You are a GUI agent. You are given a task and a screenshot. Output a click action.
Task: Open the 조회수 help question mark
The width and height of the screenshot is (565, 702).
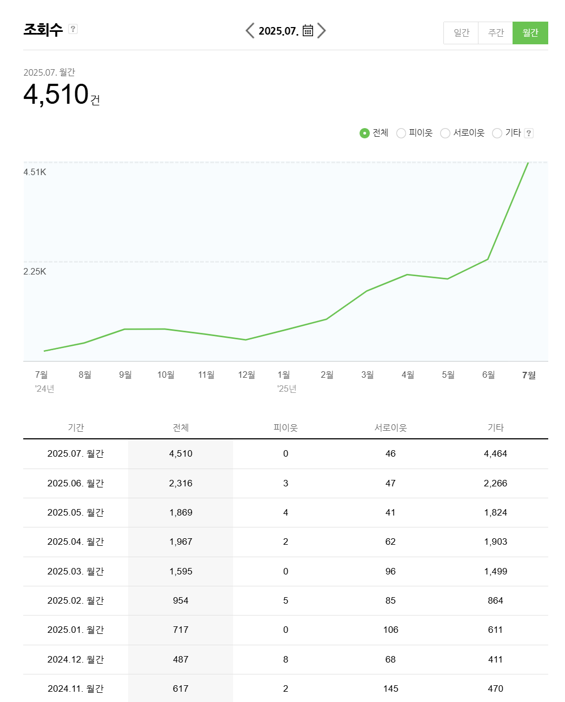pos(73,29)
